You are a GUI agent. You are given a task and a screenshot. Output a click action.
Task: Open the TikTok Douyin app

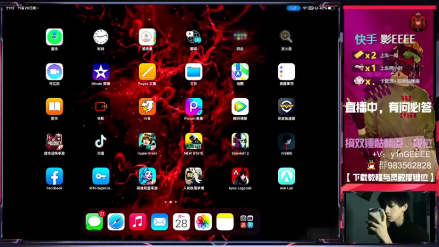(x=101, y=142)
